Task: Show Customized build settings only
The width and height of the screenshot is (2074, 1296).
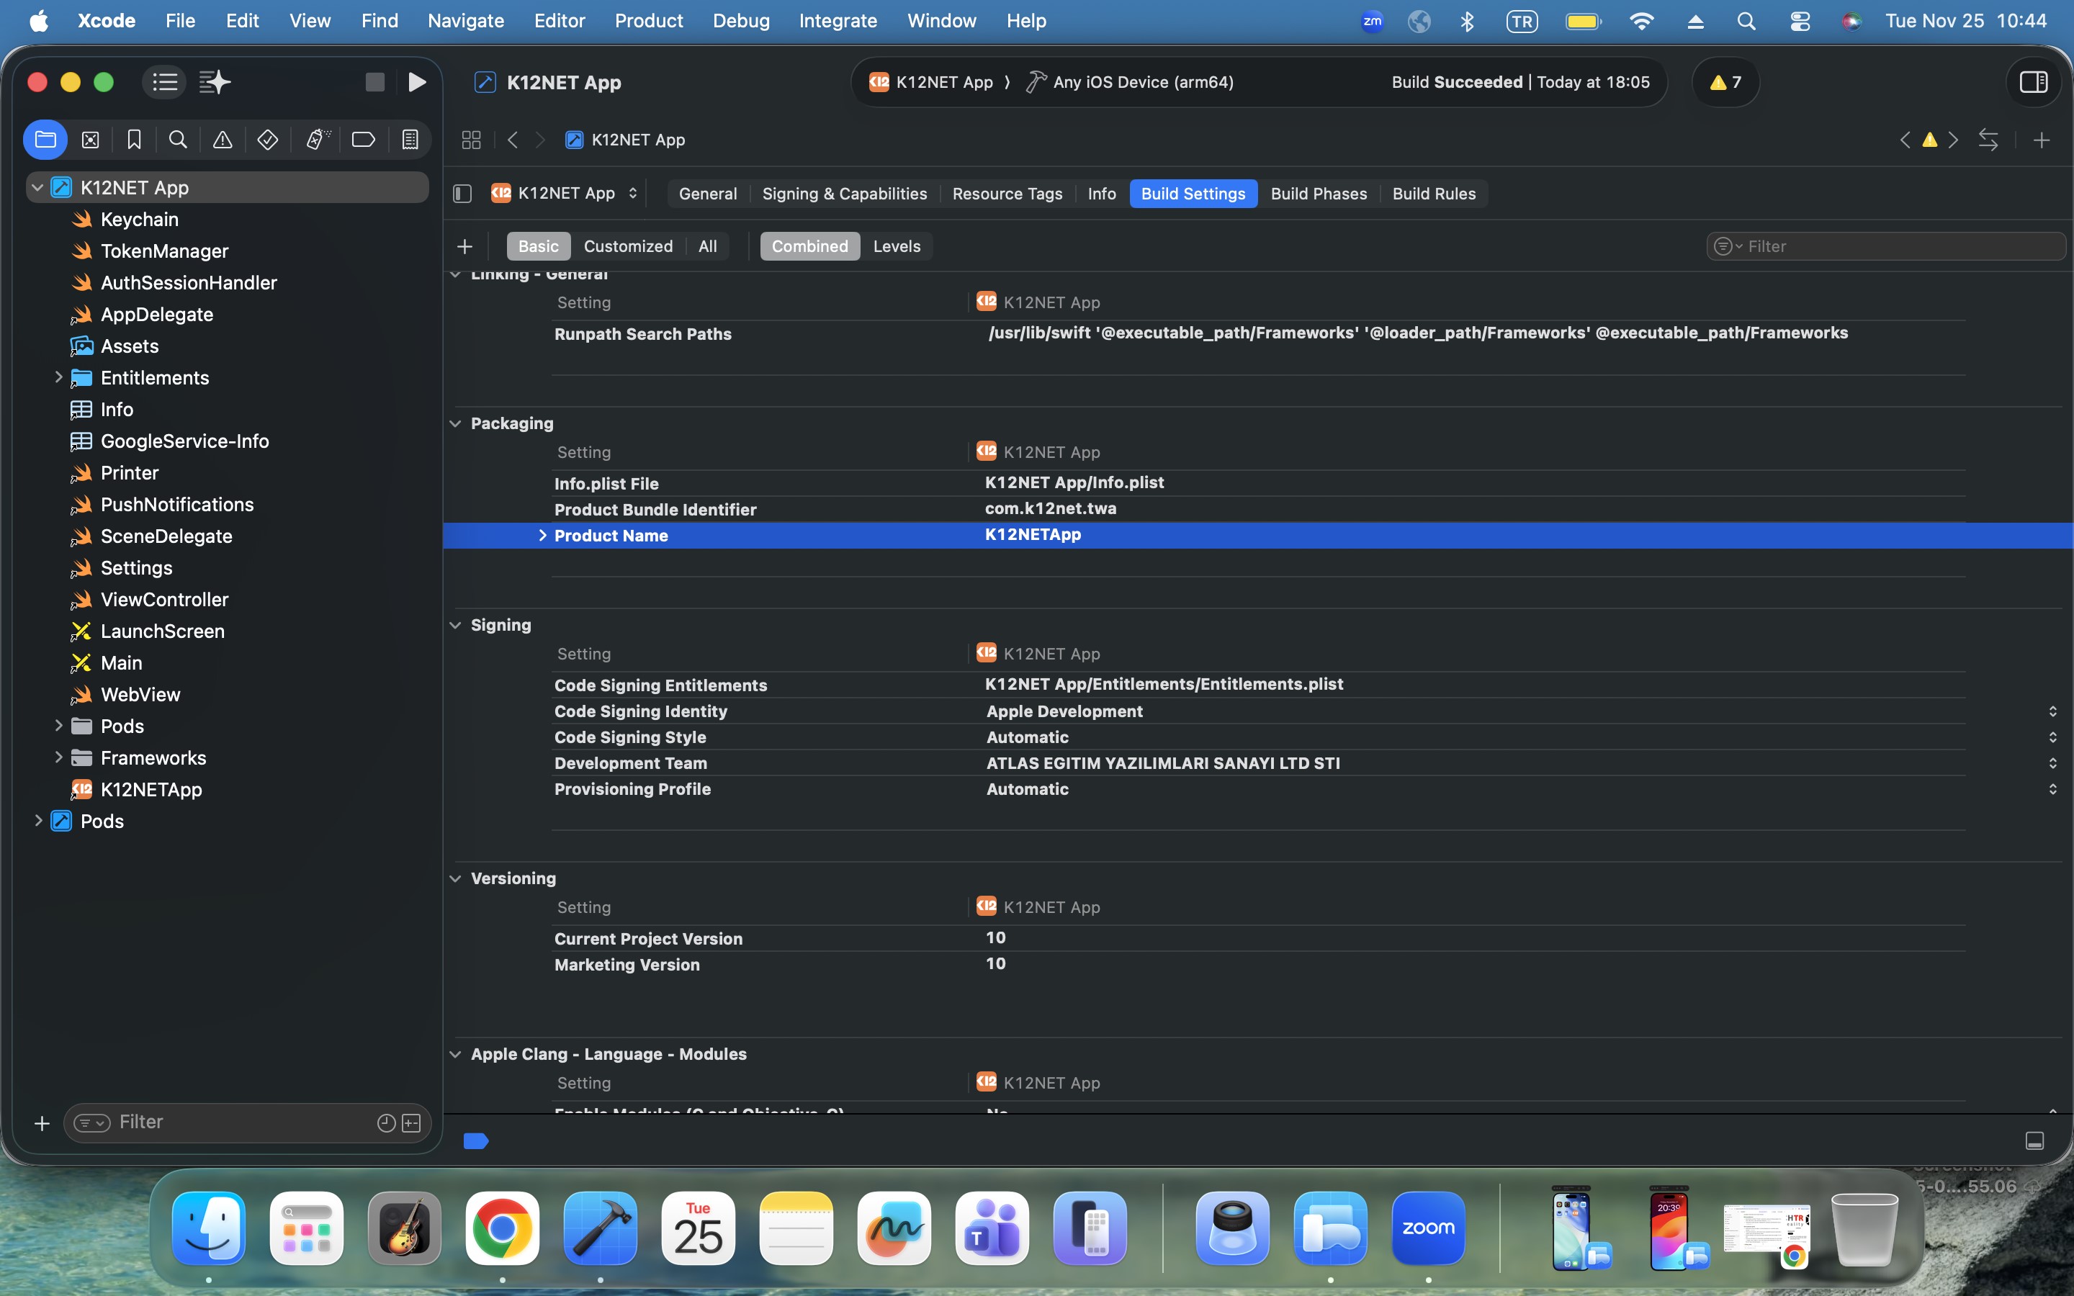Action: pyautogui.click(x=627, y=247)
